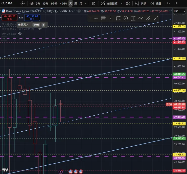187x174 pixels.
Task: Click the green 40,818.75 price label
Action: [x=179, y=74]
